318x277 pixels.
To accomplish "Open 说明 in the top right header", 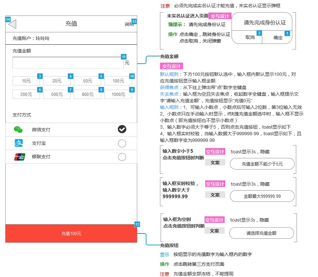I will click(128, 24).
